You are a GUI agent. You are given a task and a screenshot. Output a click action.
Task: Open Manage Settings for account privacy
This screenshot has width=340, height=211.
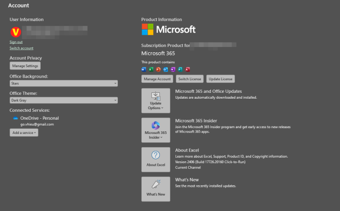pos(25,66)
